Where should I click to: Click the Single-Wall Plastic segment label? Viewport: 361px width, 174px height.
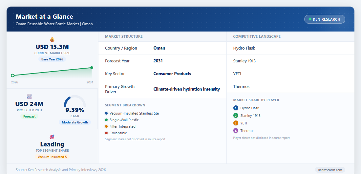tap(124, 120)
